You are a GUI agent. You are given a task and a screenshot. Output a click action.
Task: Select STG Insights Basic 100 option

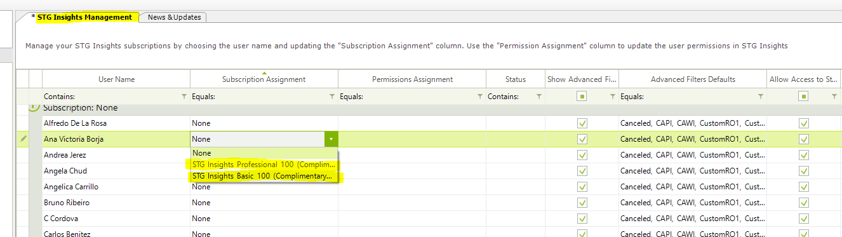click(x=262, y=176)
